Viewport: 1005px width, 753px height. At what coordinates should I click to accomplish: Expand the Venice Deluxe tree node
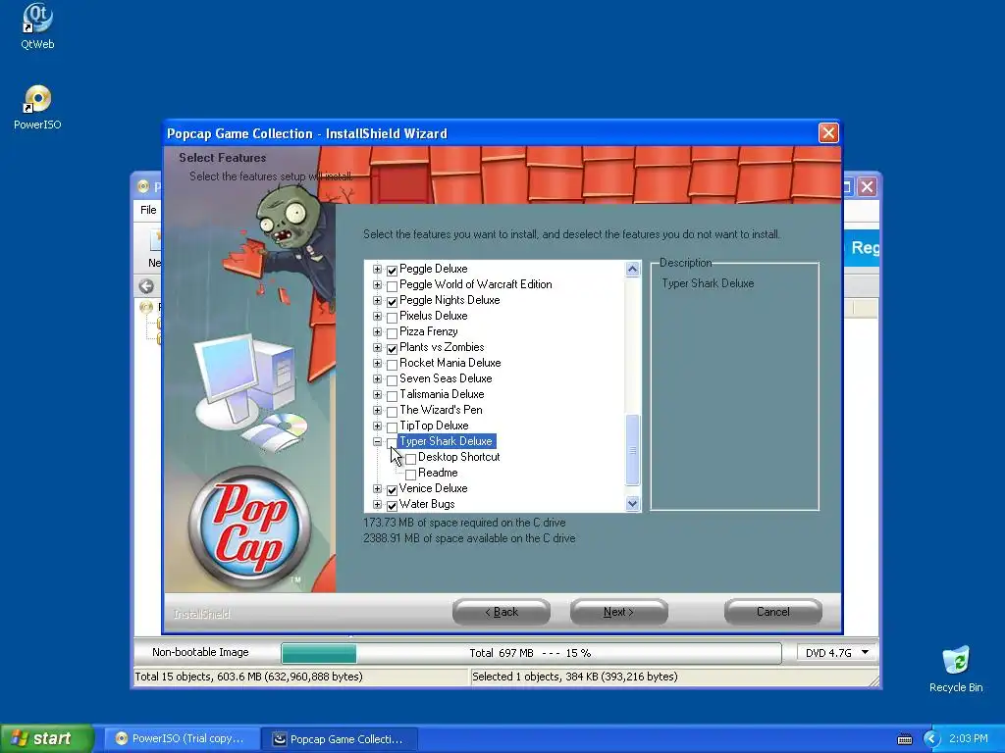378,488
